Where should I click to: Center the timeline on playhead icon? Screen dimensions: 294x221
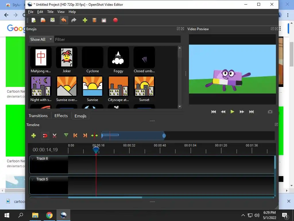click(x=94, y=135)
